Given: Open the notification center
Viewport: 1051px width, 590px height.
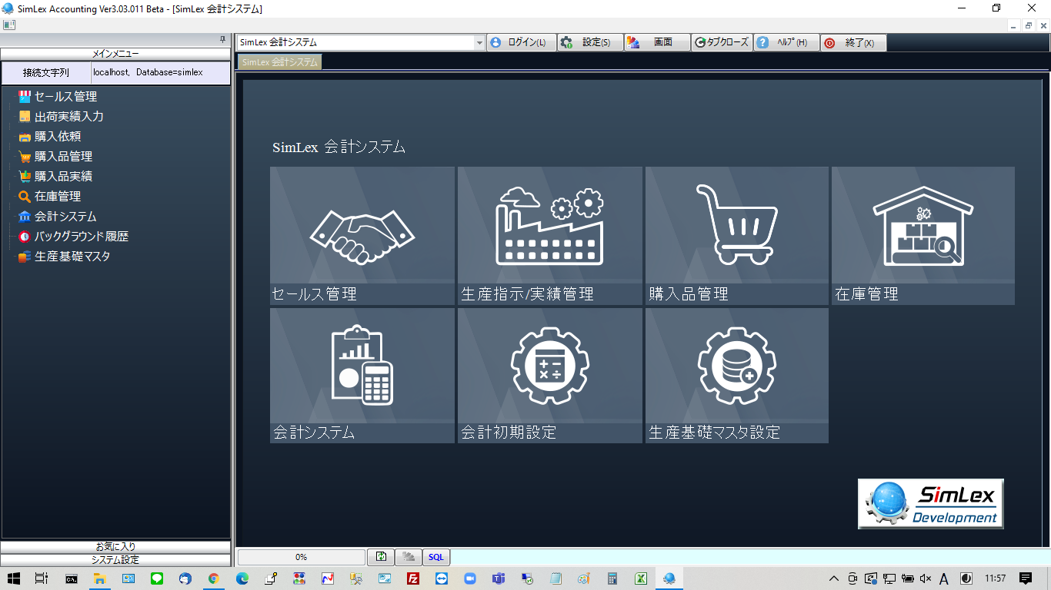Looking at the screenshot, I should pos(1025,578).
